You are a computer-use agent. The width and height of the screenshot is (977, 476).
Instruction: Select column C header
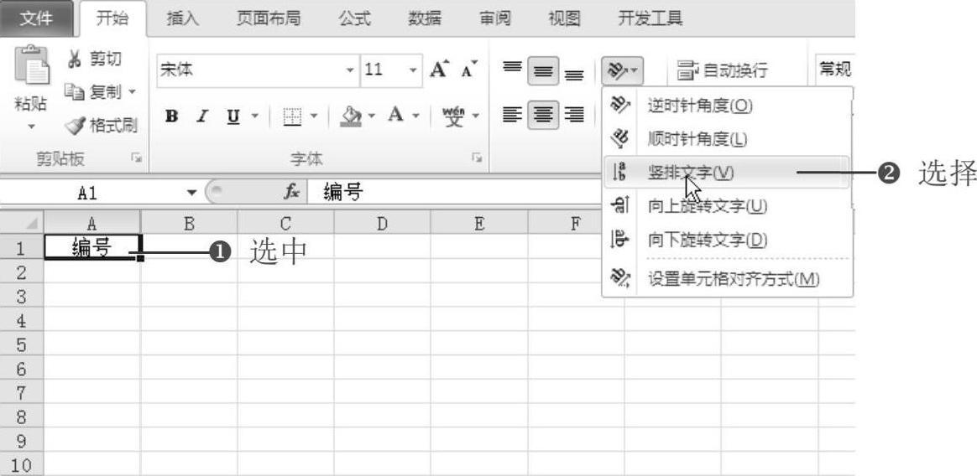click(285, 224)
